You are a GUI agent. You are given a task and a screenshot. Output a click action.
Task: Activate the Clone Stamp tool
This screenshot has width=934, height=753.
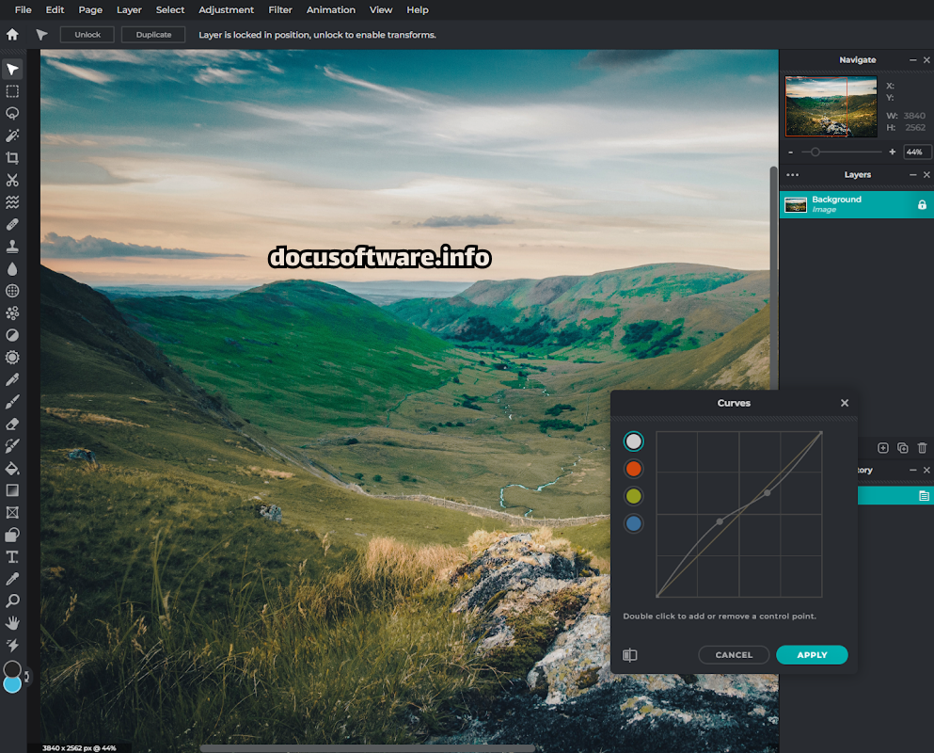point(12,247)
